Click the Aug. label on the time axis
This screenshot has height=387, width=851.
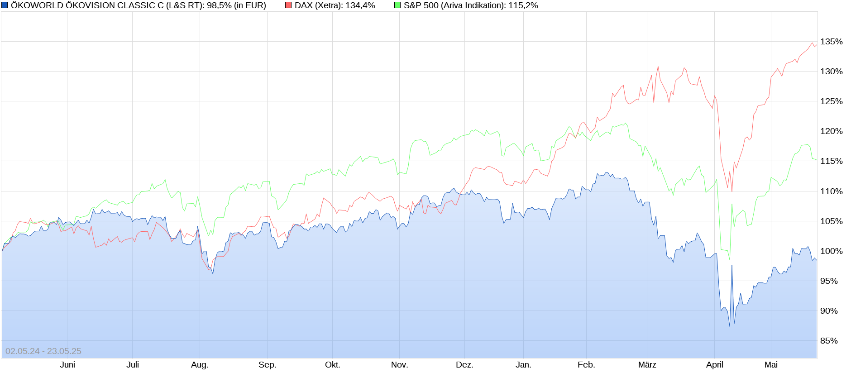[200, 365]
